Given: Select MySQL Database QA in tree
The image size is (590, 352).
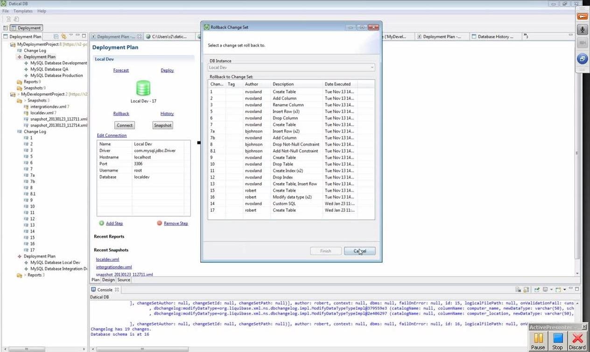Looking at the screenshot, I should (x=49, y=69).
